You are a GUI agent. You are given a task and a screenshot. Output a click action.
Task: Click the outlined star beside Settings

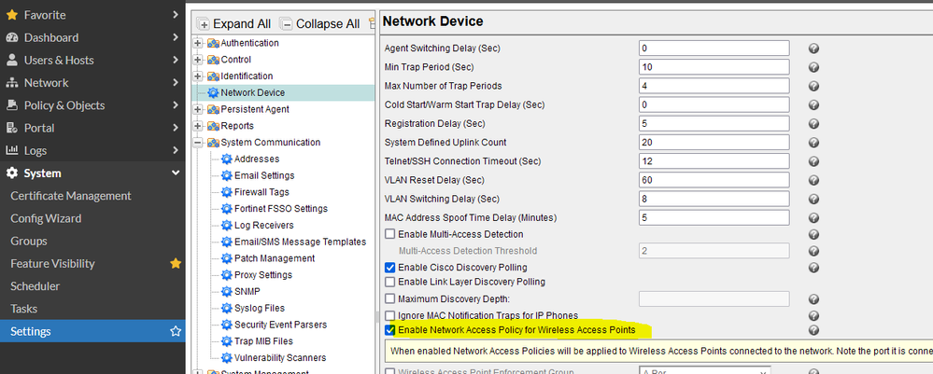175,331
